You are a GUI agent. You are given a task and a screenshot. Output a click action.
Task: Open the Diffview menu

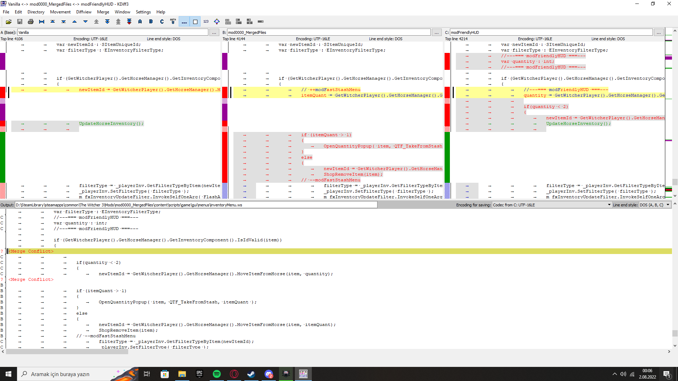(84, 12)
